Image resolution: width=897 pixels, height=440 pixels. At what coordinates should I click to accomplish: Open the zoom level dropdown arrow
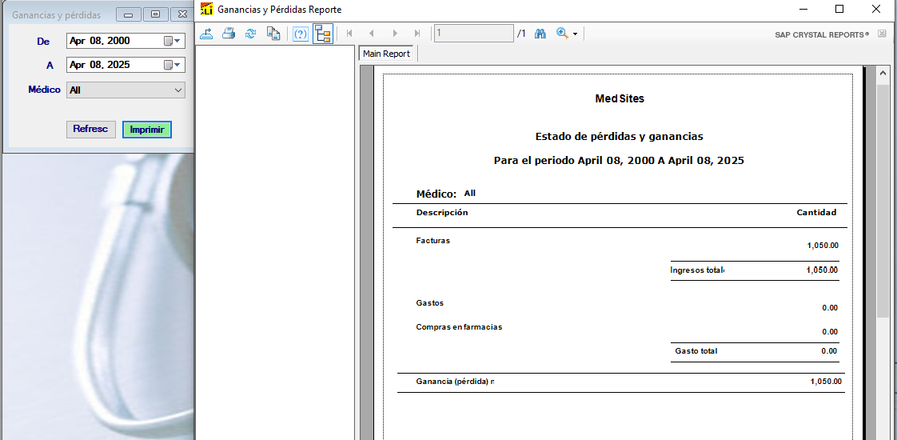pos(575,34)
